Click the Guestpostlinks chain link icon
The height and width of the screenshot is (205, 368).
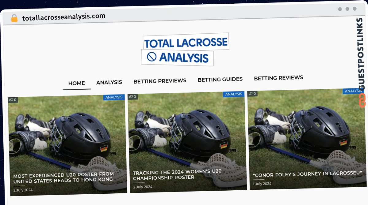pos(362,100)
